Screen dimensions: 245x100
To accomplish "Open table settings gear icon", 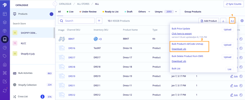I will [242, 21].
